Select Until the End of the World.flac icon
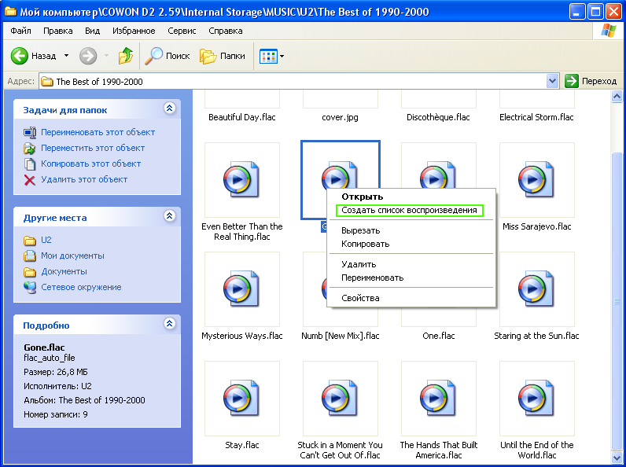The width and height of the screenshot is (626, 467). point(536,399)
